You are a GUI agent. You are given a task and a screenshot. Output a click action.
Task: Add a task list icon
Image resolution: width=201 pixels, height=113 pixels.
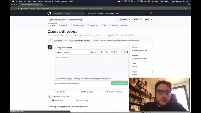[x=117, y=52]
